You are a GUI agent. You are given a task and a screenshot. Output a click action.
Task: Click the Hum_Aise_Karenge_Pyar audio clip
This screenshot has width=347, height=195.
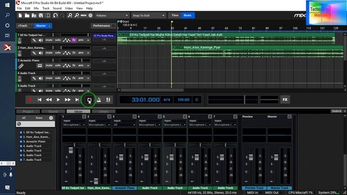(258, 51)
